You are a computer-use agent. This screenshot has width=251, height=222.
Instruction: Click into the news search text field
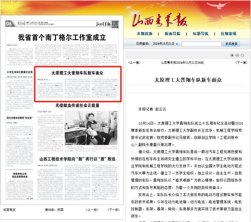tap(201, 44)
